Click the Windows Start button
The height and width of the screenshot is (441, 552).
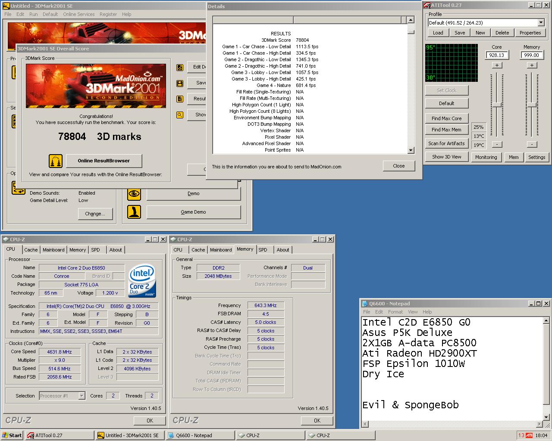(12, 435)
